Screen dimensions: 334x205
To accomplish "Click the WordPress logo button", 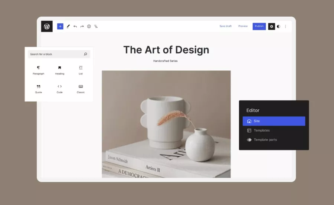I will [x=47, y=26].
